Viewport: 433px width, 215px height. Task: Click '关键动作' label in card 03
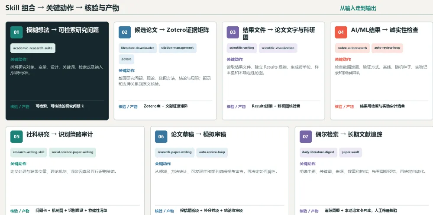pyautogui.click(x=235, y=60)
